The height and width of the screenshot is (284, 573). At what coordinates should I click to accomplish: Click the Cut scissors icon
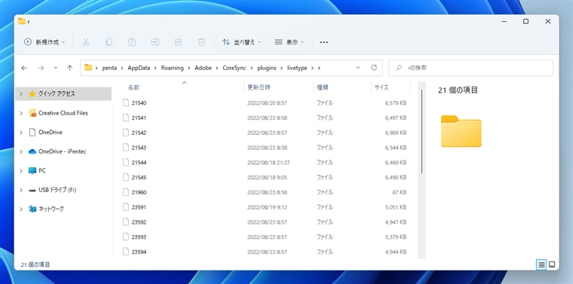[85, 42]
